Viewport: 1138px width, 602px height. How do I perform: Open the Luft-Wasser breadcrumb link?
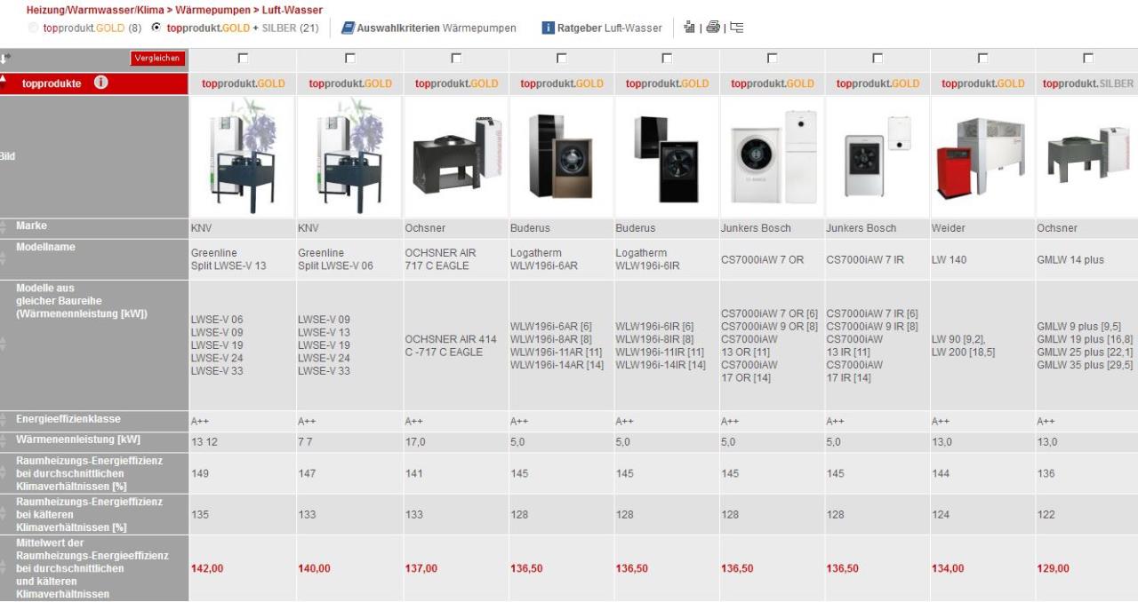coord(293,10)
